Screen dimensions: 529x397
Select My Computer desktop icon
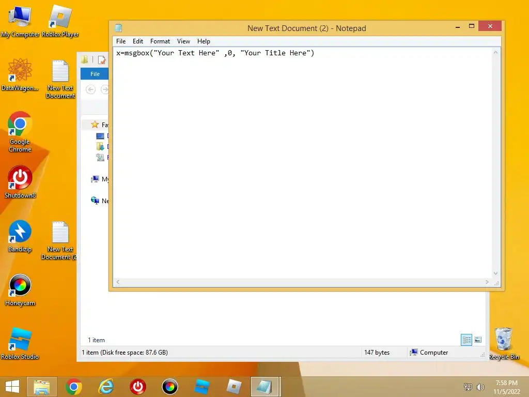20,22
